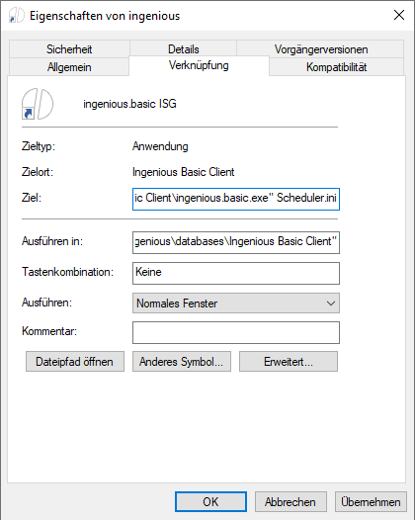Screen dimensions: 415x520
Task: Open the Vorgängerversionen tab
Action: point(320,49)
